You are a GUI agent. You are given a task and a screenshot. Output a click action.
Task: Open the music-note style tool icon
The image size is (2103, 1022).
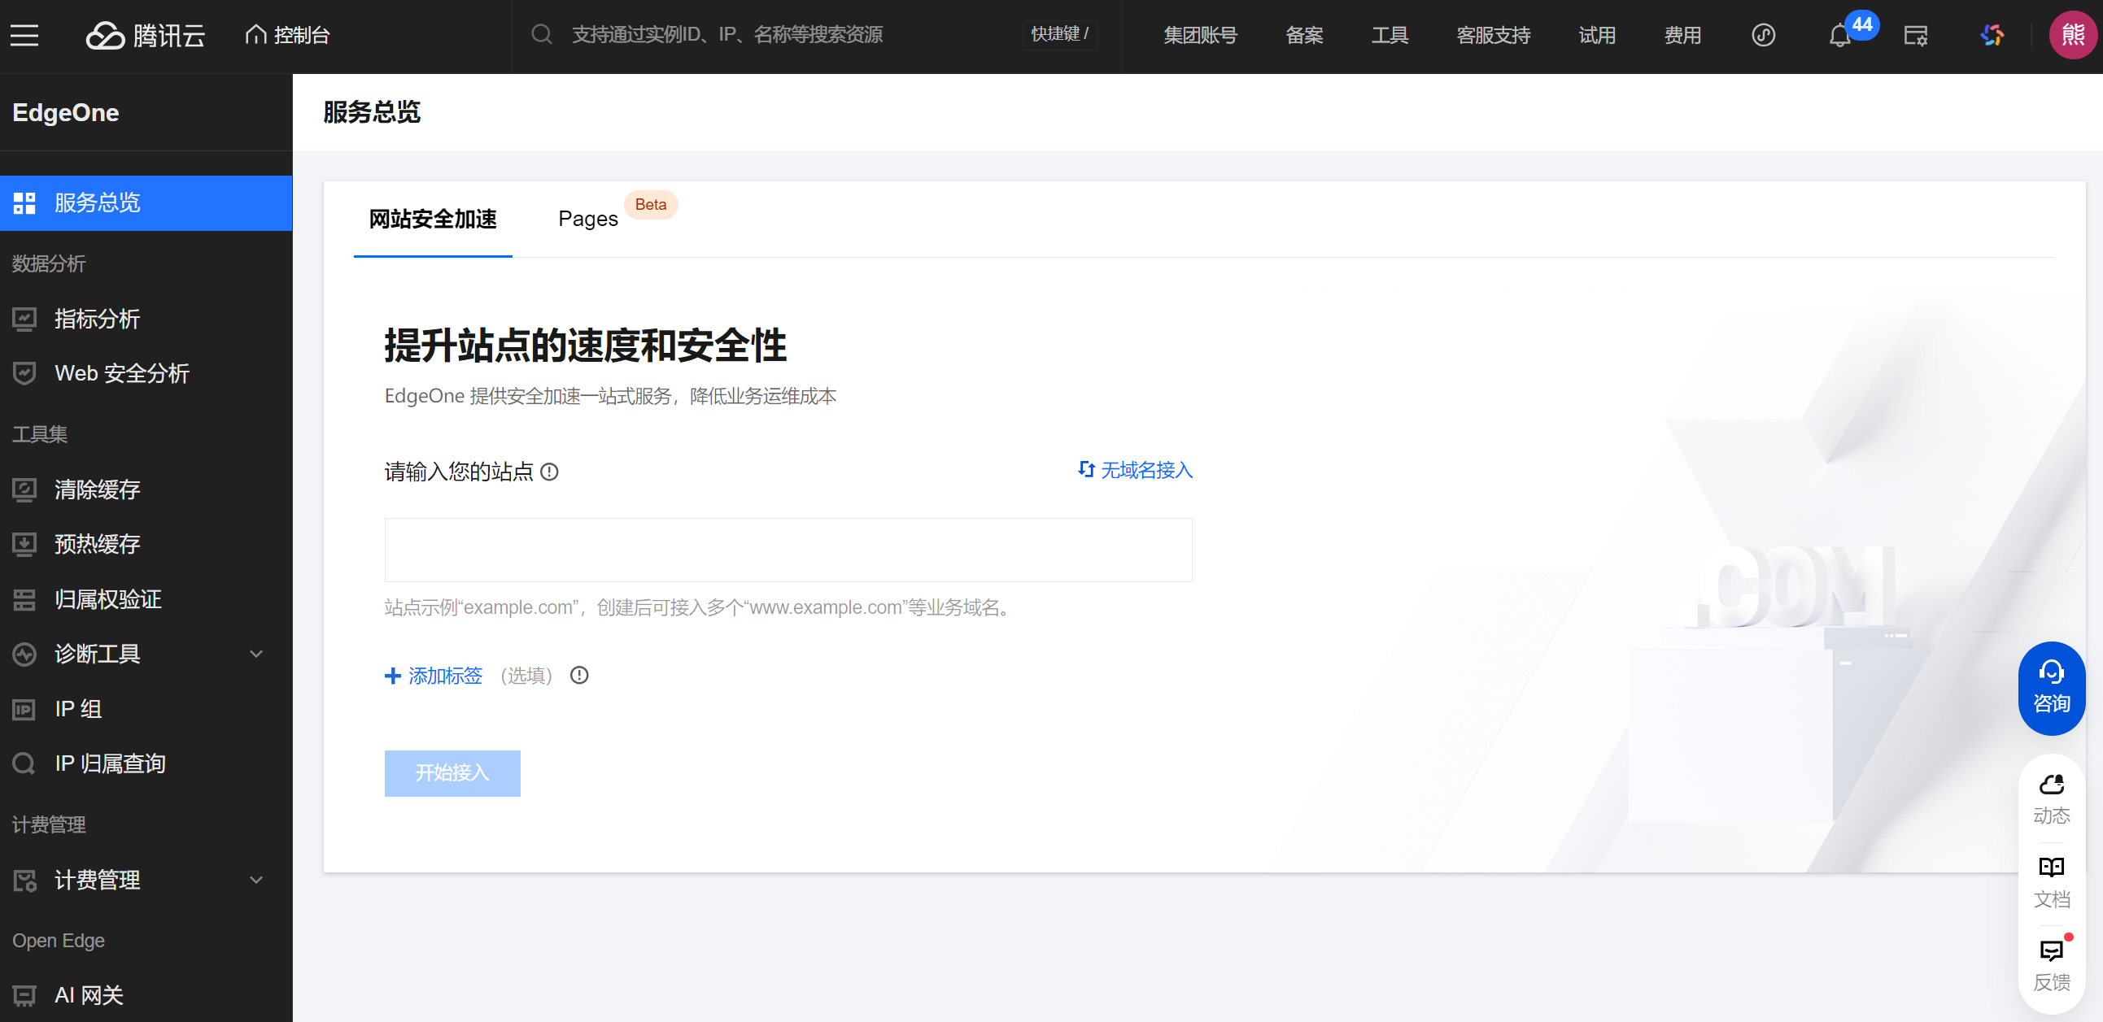click(x=1763, y=35)
